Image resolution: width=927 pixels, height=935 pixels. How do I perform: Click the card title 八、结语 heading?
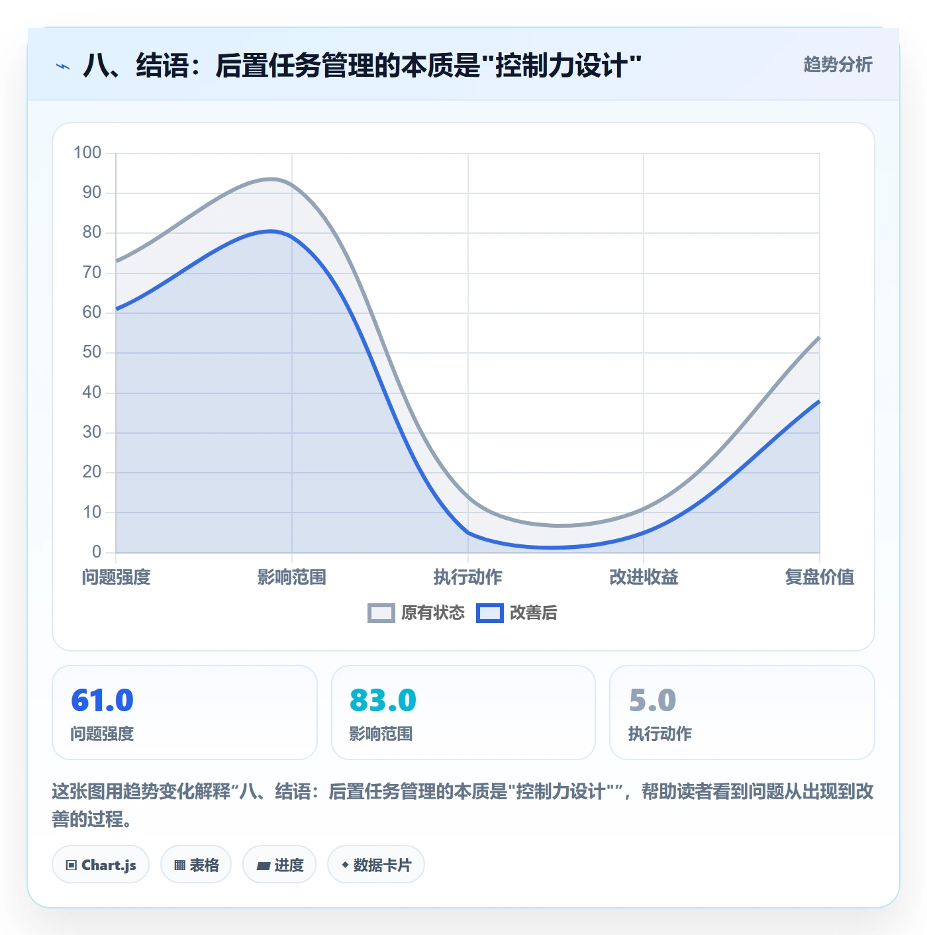(362, 66)
